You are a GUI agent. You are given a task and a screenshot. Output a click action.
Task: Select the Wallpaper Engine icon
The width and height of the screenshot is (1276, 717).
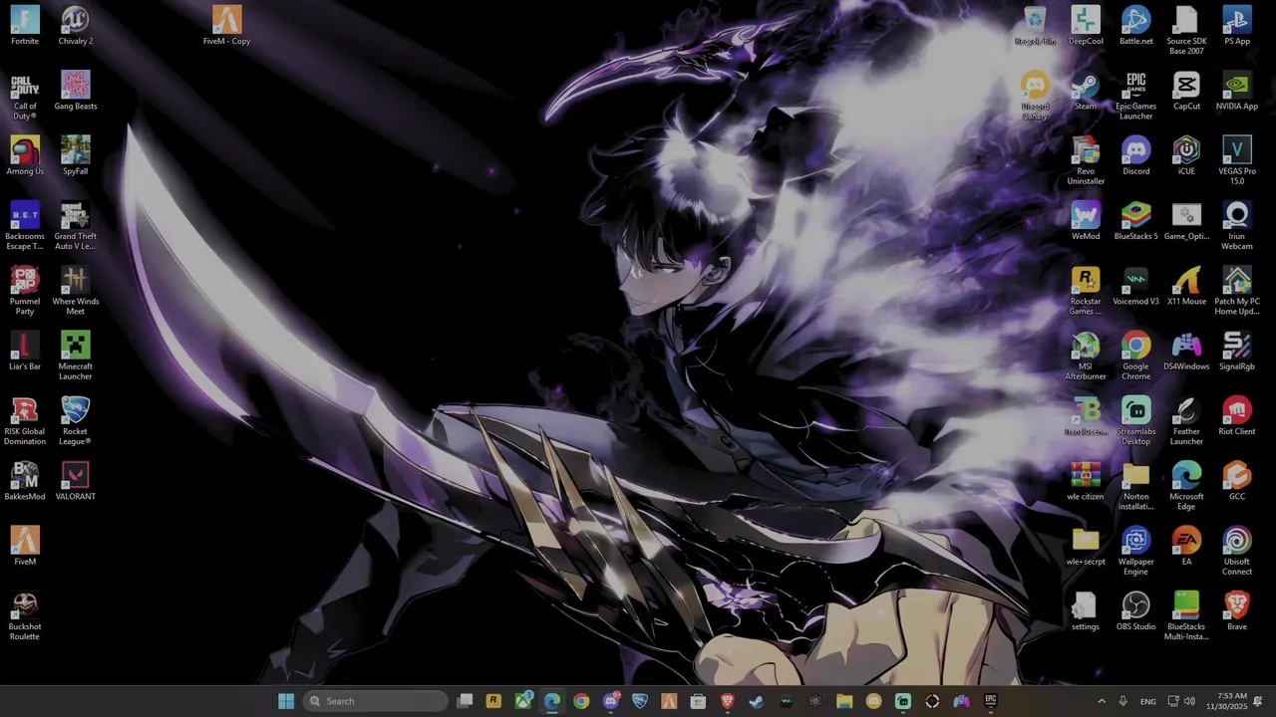point(1136,551)
